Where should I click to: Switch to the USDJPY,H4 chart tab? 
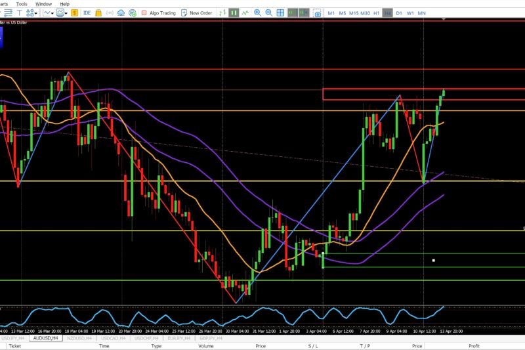pos(12,338)
